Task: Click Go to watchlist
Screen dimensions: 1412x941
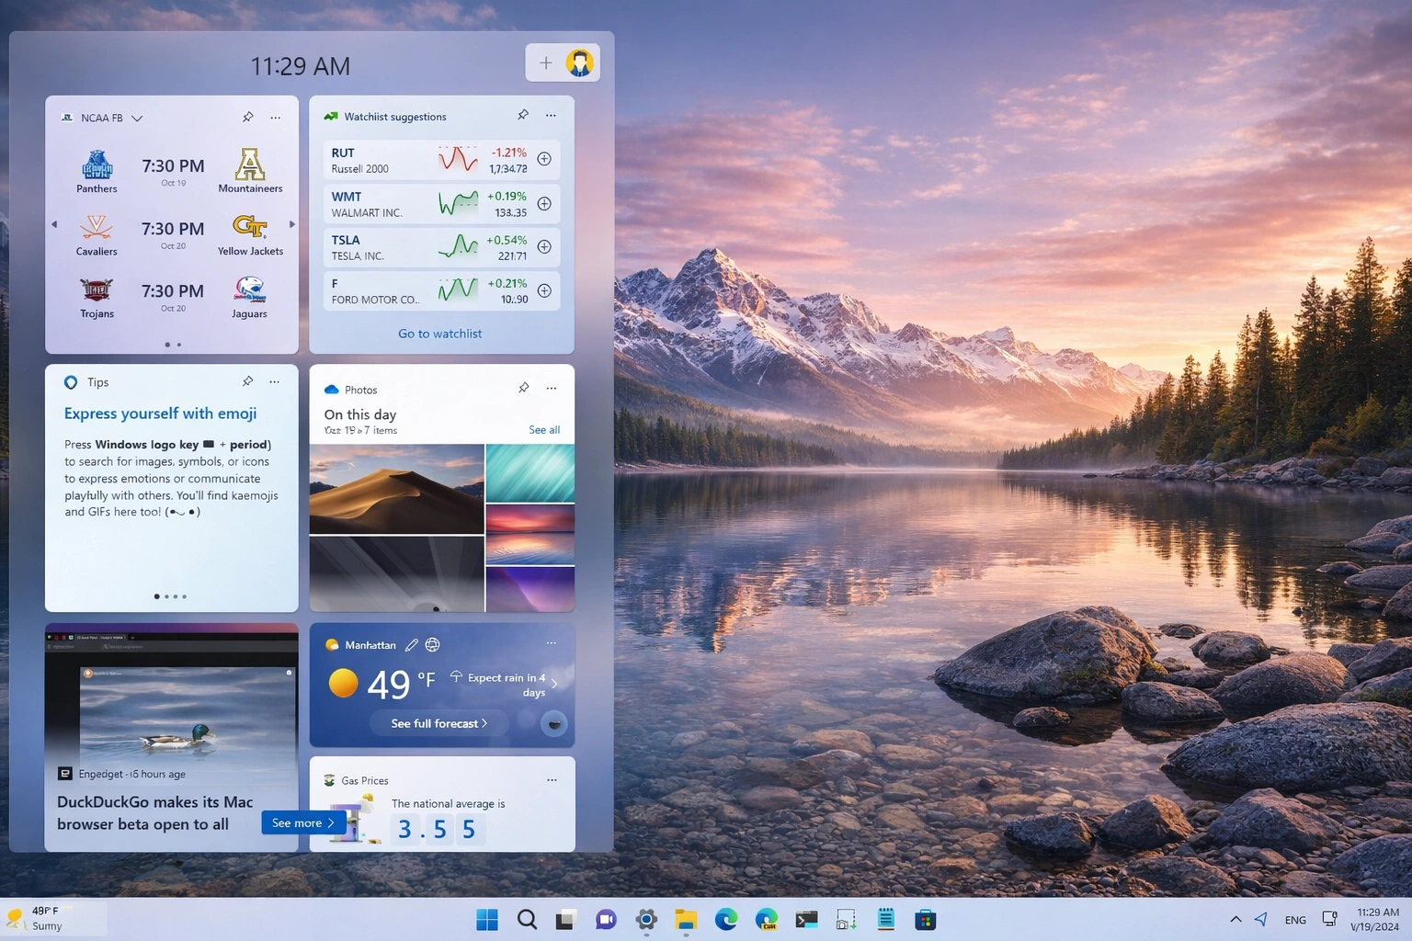Action: click(x=439, y=333)
